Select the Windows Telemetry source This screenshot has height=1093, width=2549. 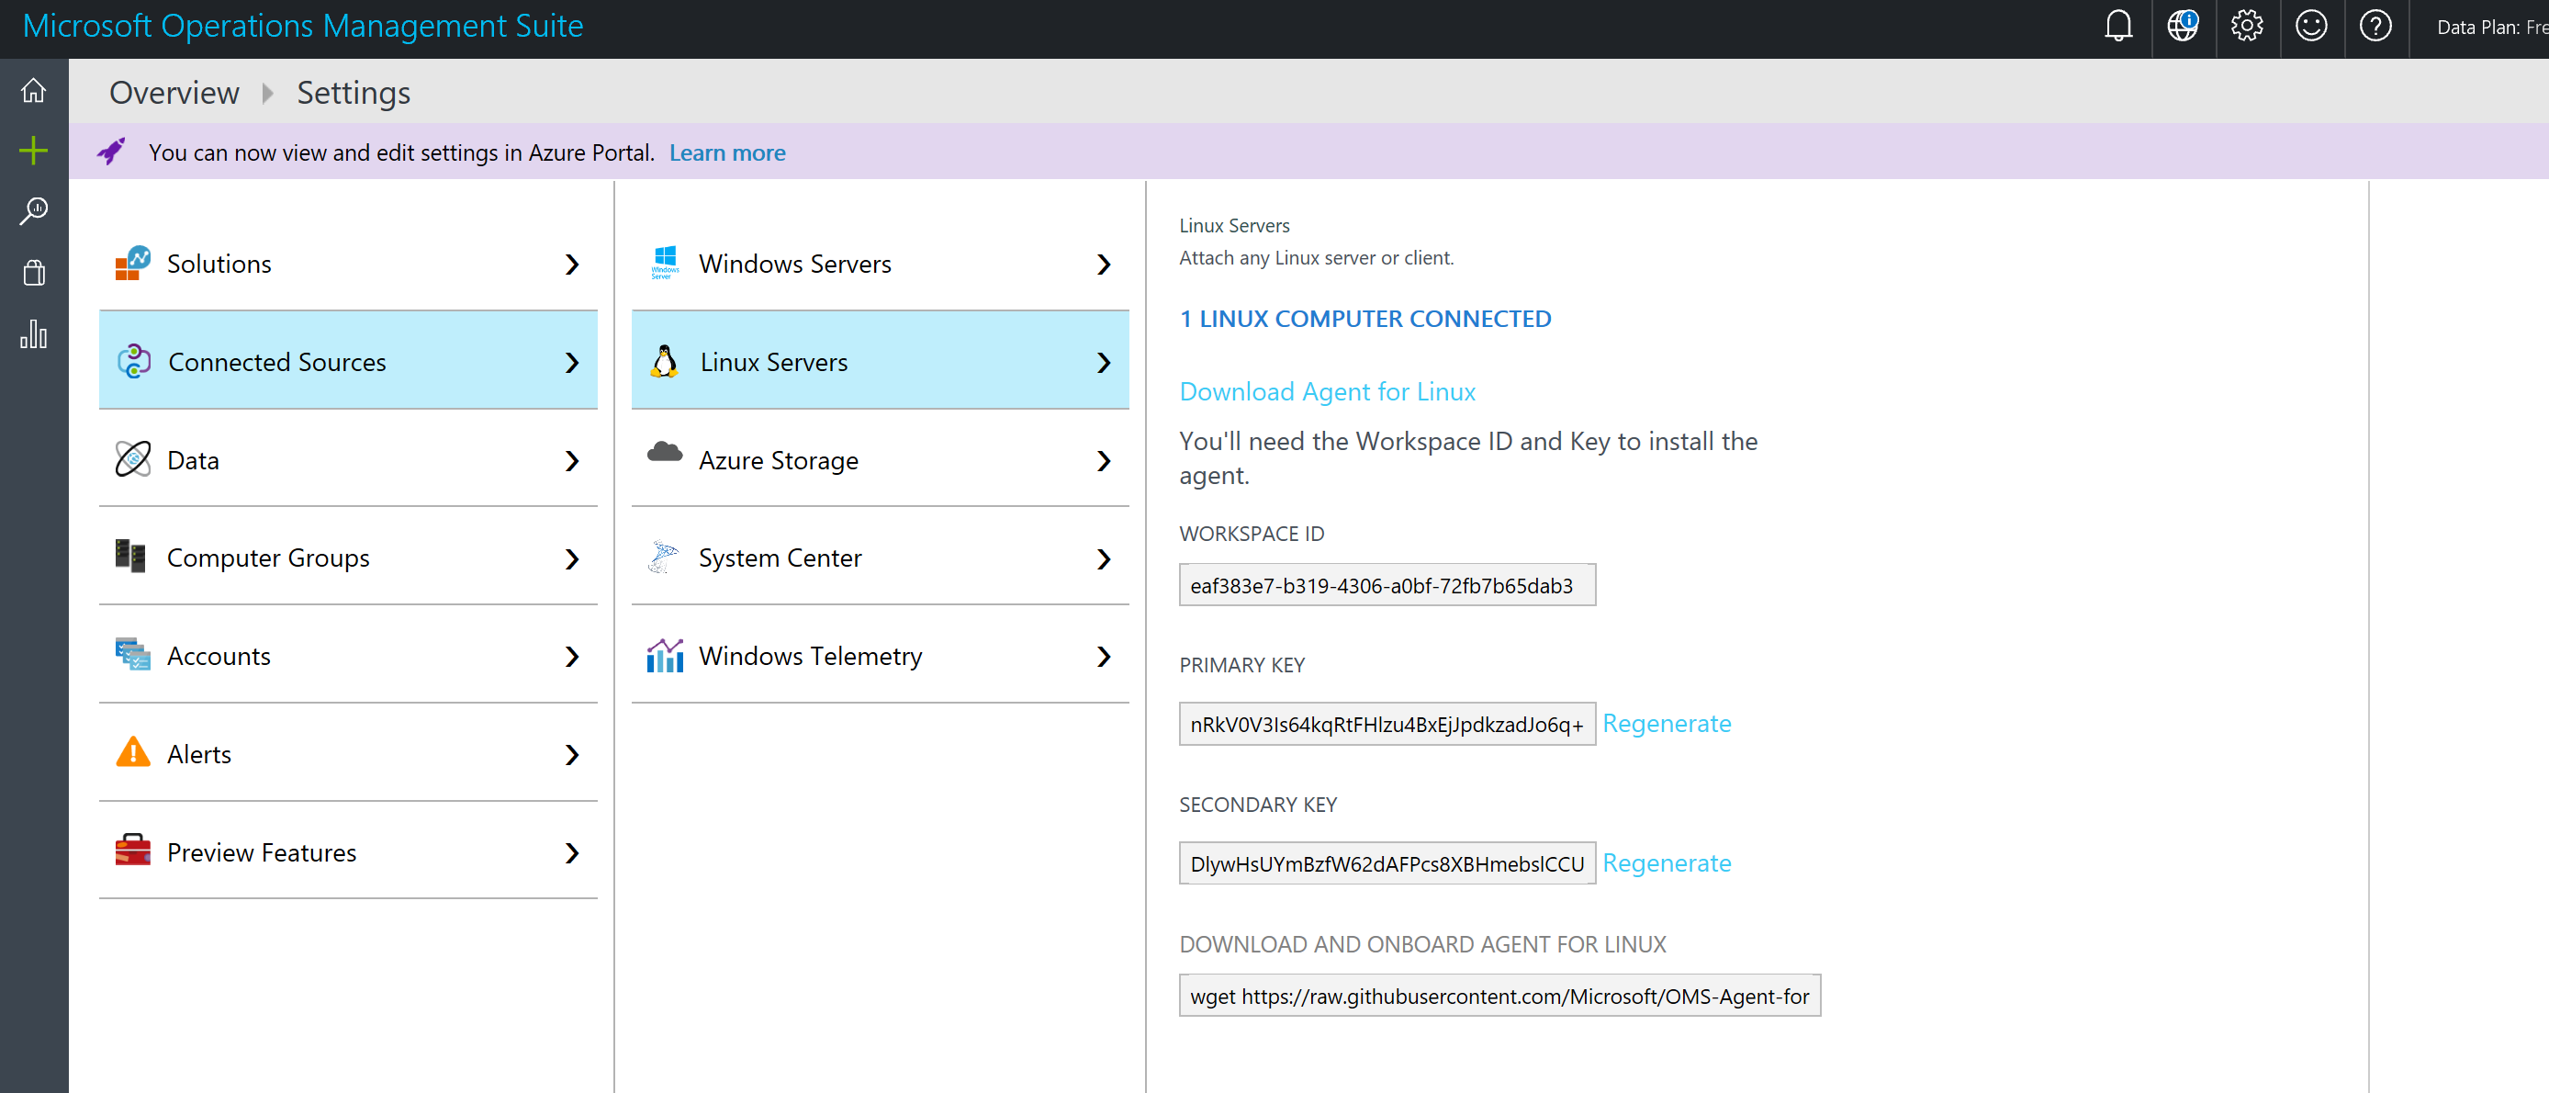click(x=881, y=656)
